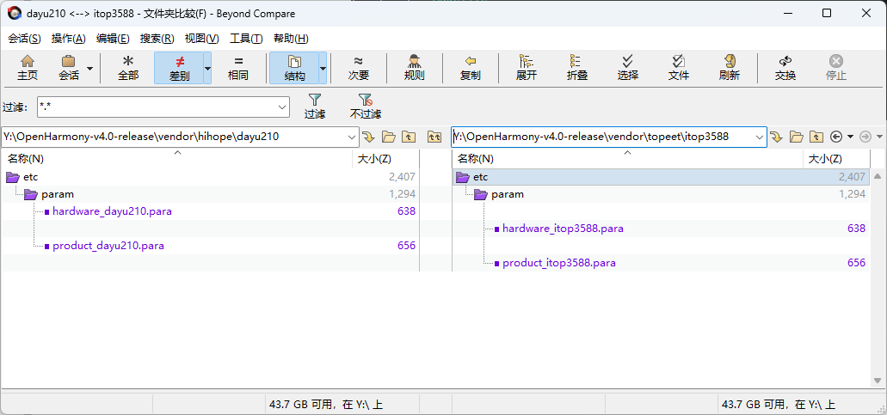Show 全部 all files
887x415 pixels.
tap(128, 68)
